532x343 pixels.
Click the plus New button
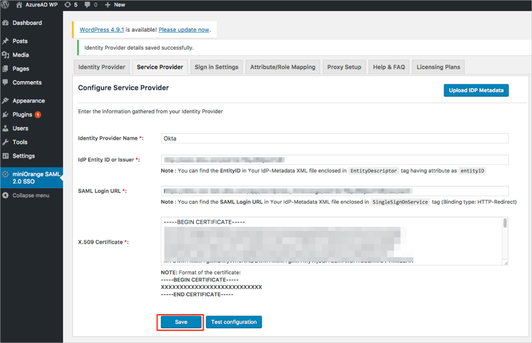pos(115,5)
